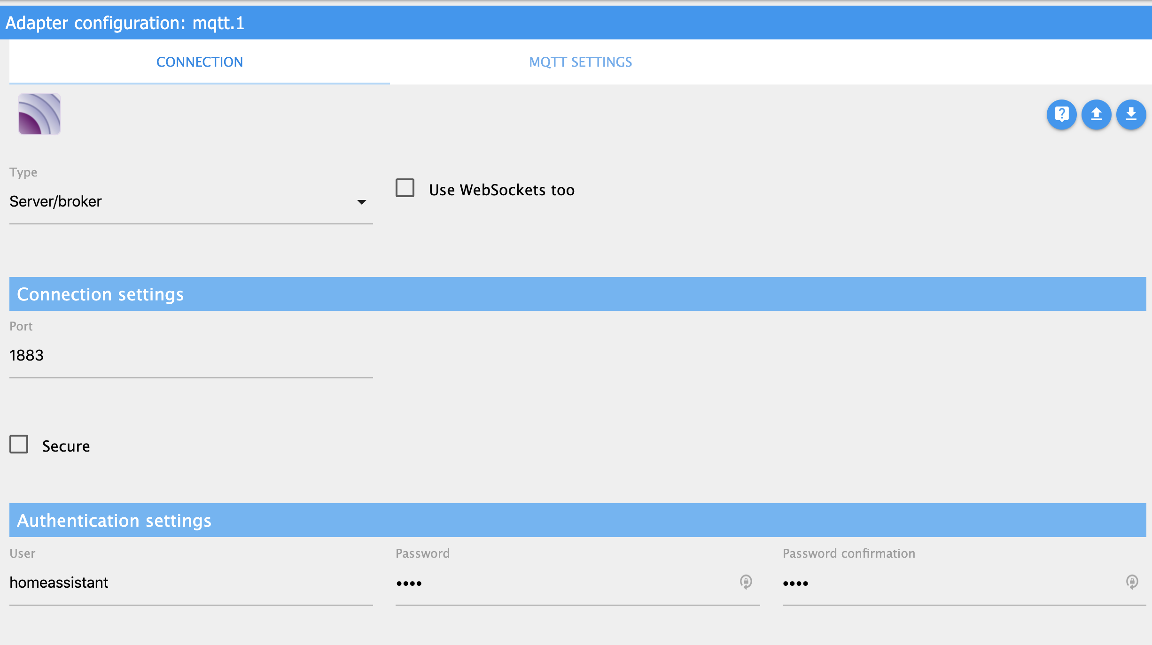Click the Use WebSockets too label
1152x645 pixels.
click(501, 190)
